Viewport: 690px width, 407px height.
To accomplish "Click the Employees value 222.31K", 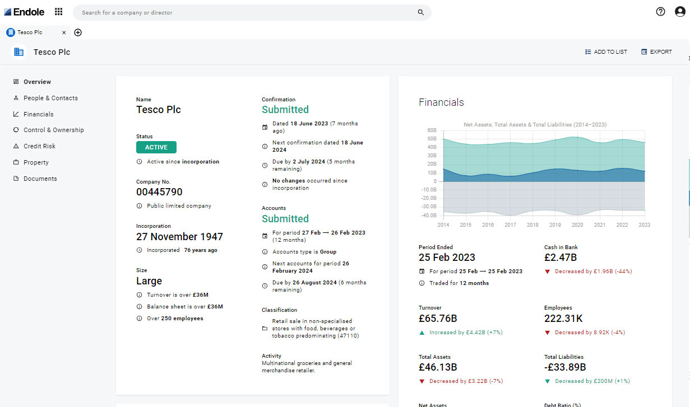I will point(563,319).
